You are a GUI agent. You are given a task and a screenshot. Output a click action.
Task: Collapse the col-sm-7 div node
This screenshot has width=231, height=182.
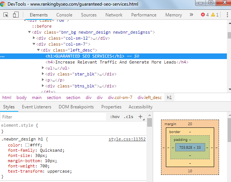(x=34, y=44)
